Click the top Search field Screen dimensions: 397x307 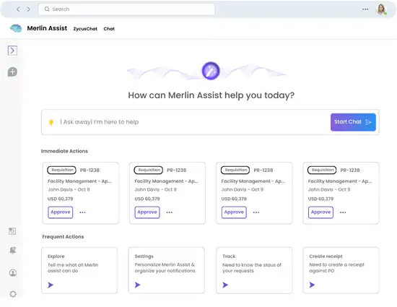click(x=126, y=9)
